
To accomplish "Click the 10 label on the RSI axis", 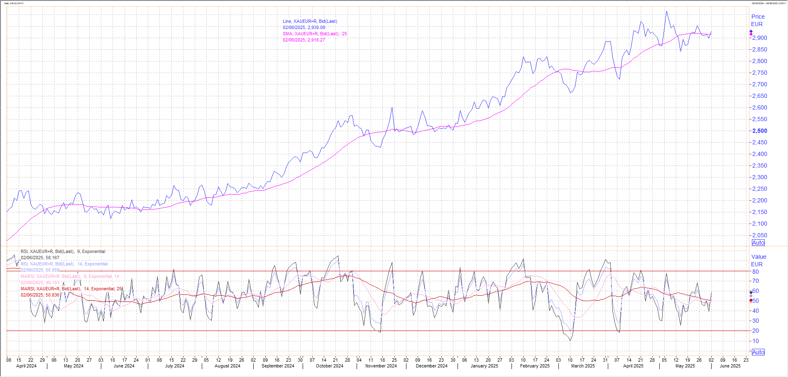I will coord(756,341).
